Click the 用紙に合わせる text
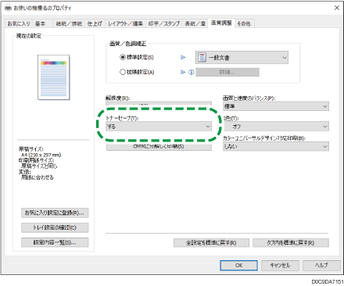Viewport: 344px width, 286px height. point(38,177)
